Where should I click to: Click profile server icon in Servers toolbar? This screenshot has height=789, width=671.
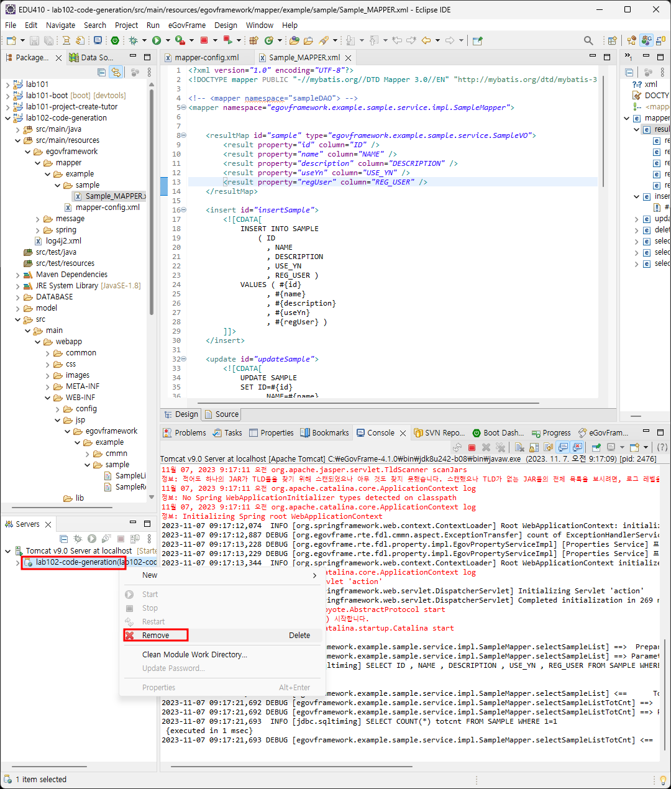pyautogui.click(x=106, y=539)
